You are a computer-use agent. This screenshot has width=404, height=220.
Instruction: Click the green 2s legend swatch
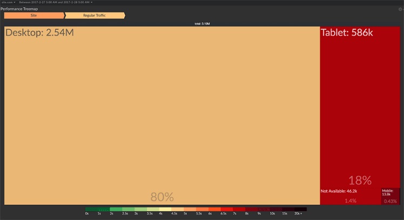(116, 209)
